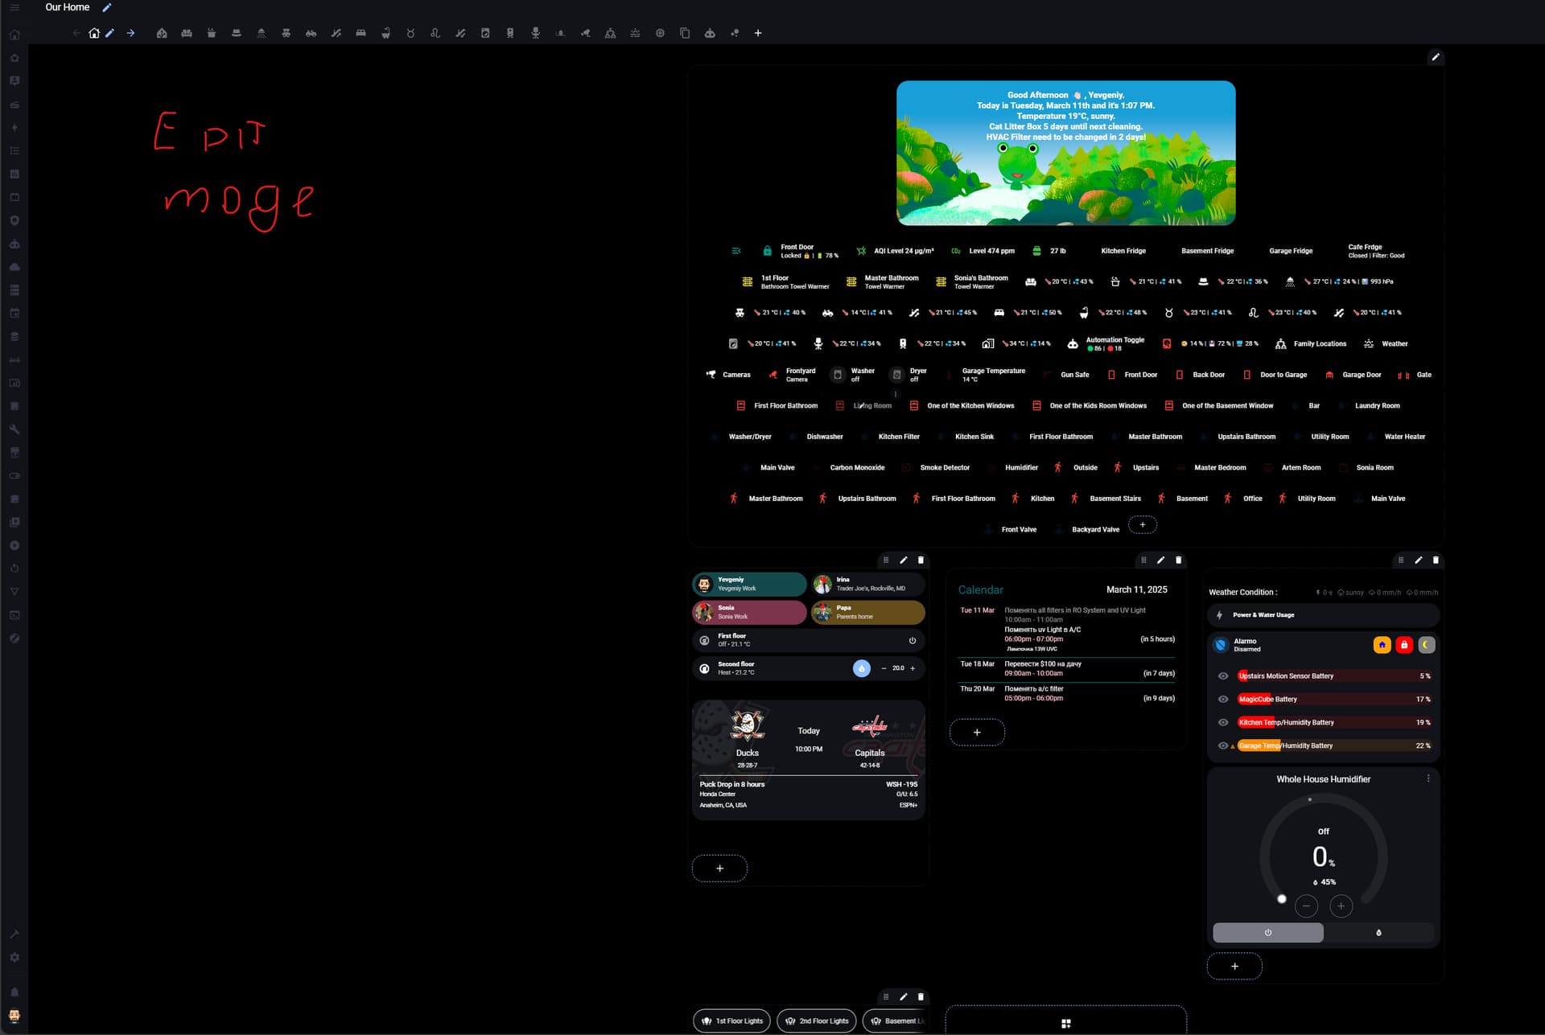Open the sofa living room view tab
The image size is (1545, 1035).
pos(187,33)
